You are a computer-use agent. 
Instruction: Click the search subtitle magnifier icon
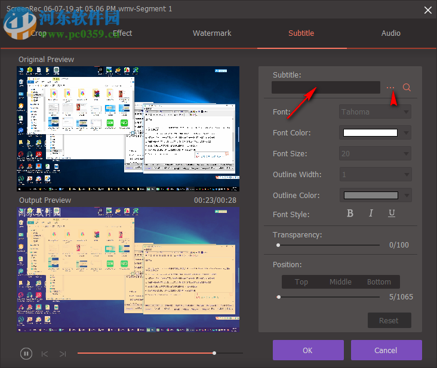(x=407, y=88)
